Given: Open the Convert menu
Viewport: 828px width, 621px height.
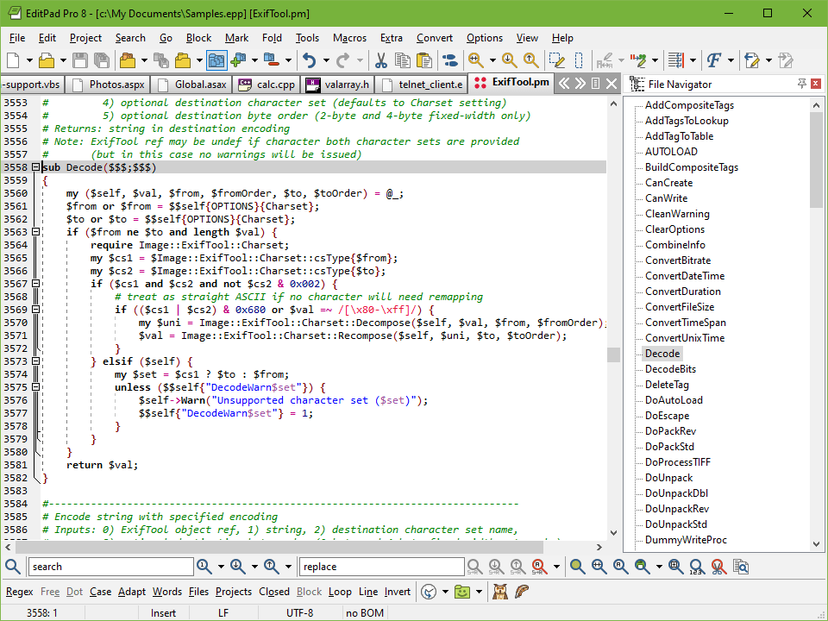Looking at the screenshot, I should pyautogui.click(x=435, y=38).
